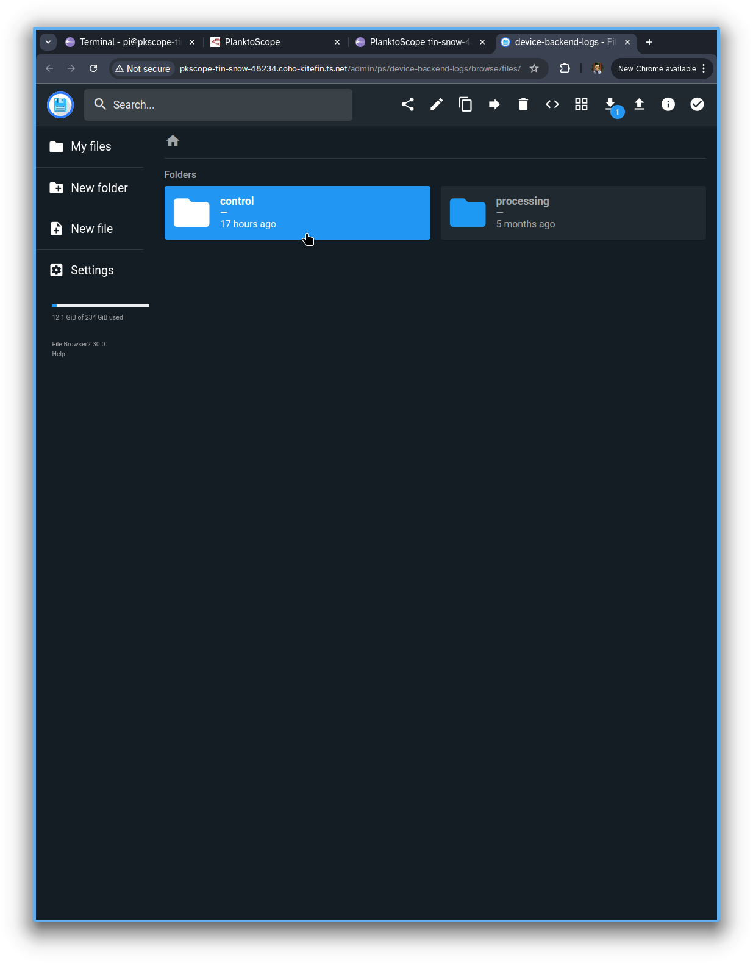The width and height of the screenshot is (753, 963).
Task: Open My files in the sidebar
Action: point(90,146)
